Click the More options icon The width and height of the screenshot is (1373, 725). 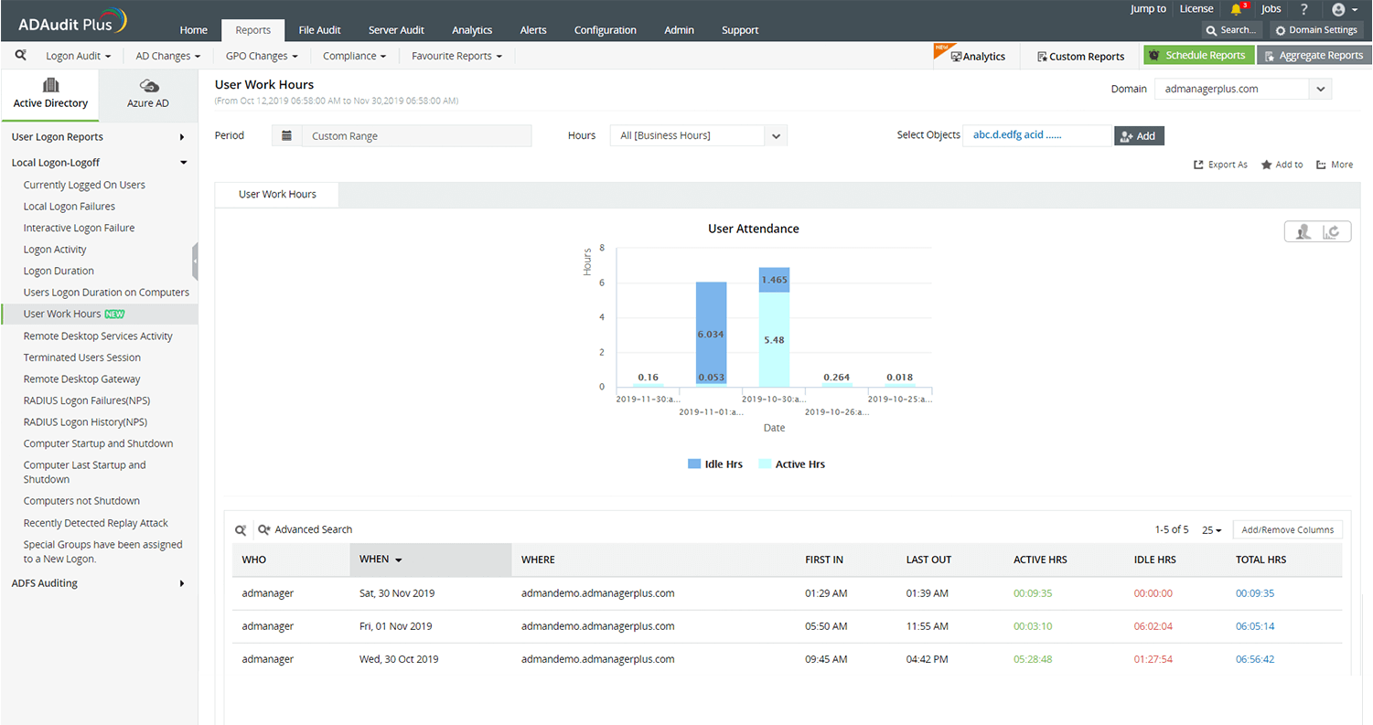click(1320, 165)
